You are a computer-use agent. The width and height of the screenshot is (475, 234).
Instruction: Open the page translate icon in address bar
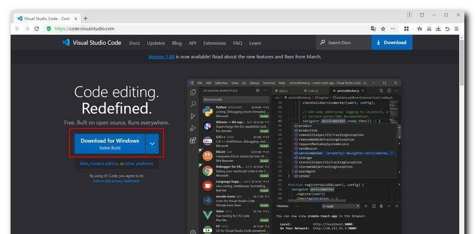373,29
